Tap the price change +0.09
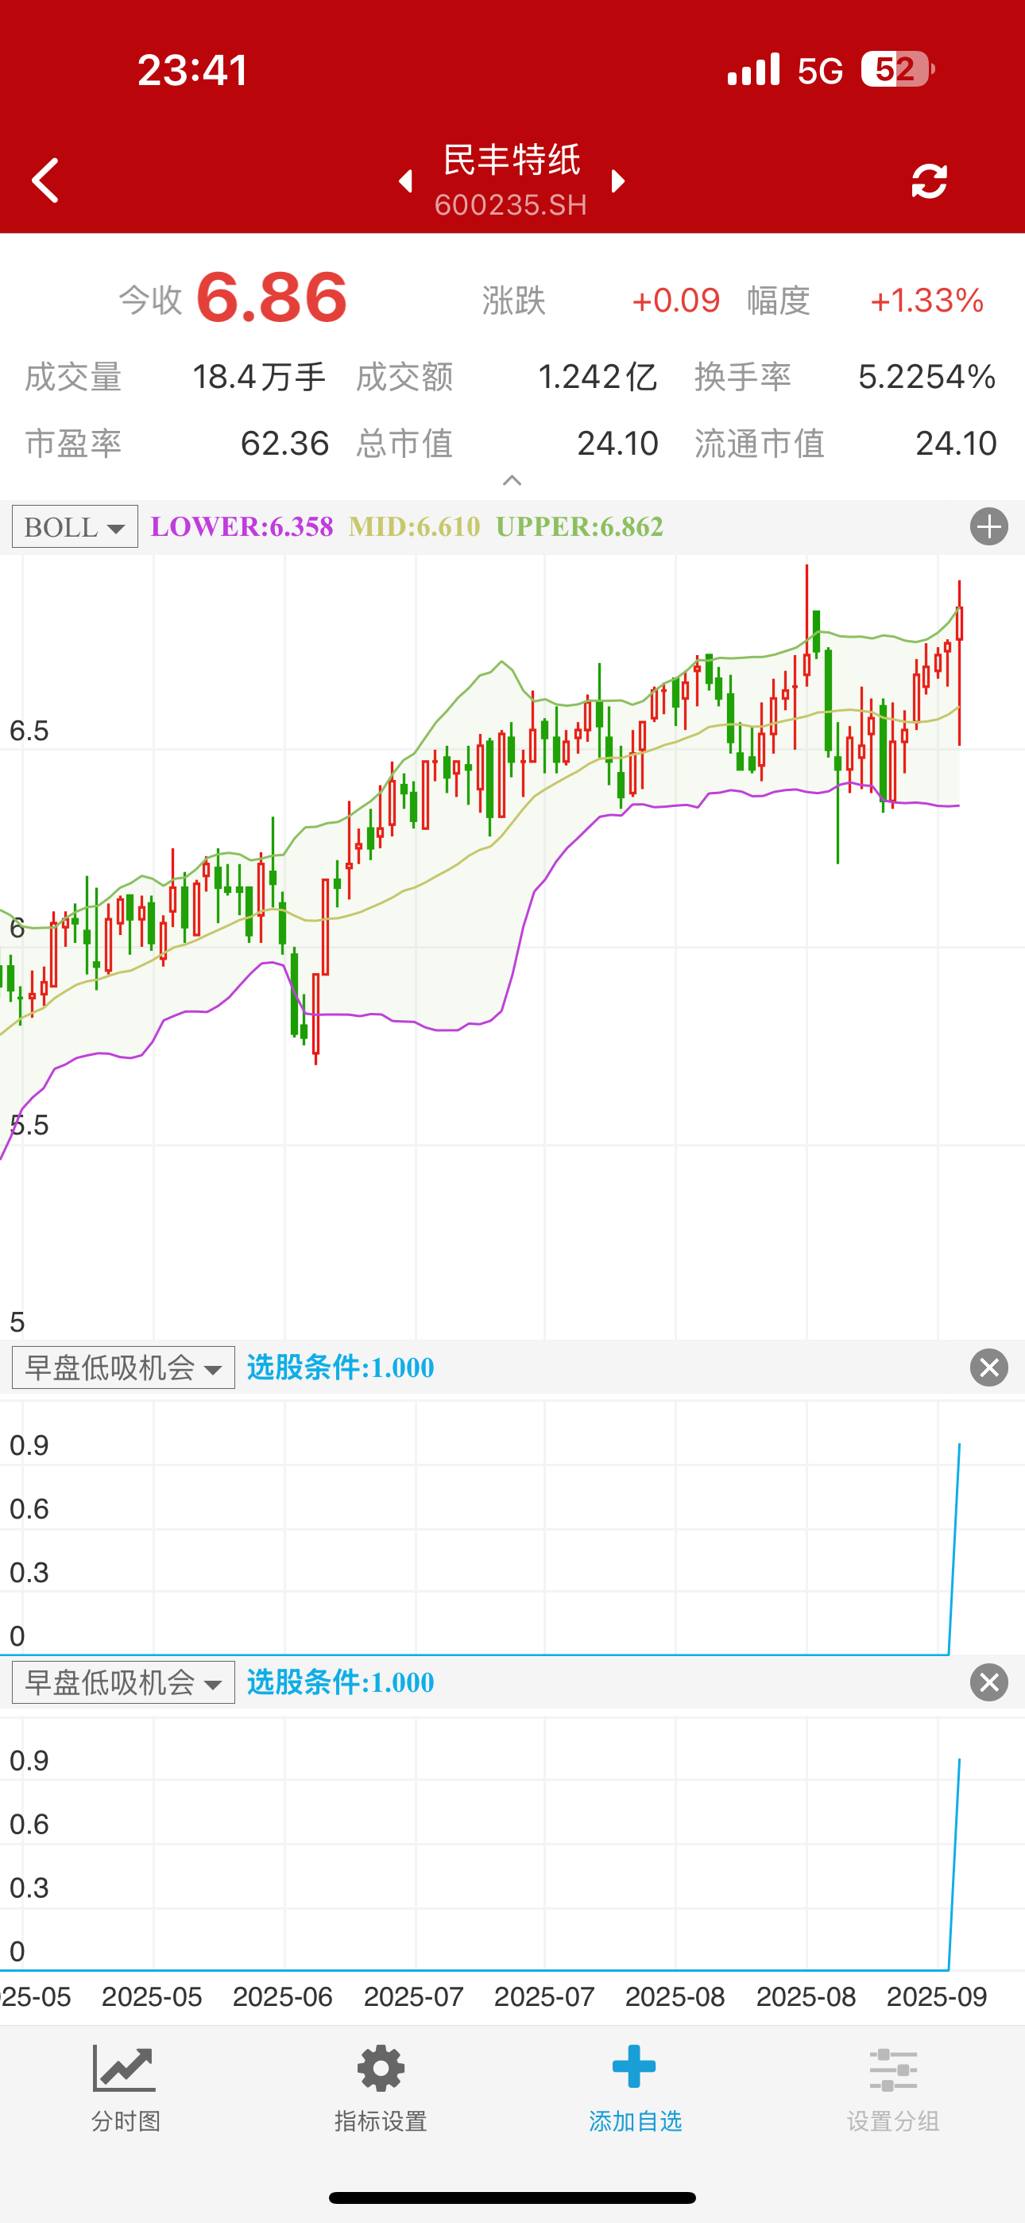1025x2223 pixels. [x=675, y=301]
